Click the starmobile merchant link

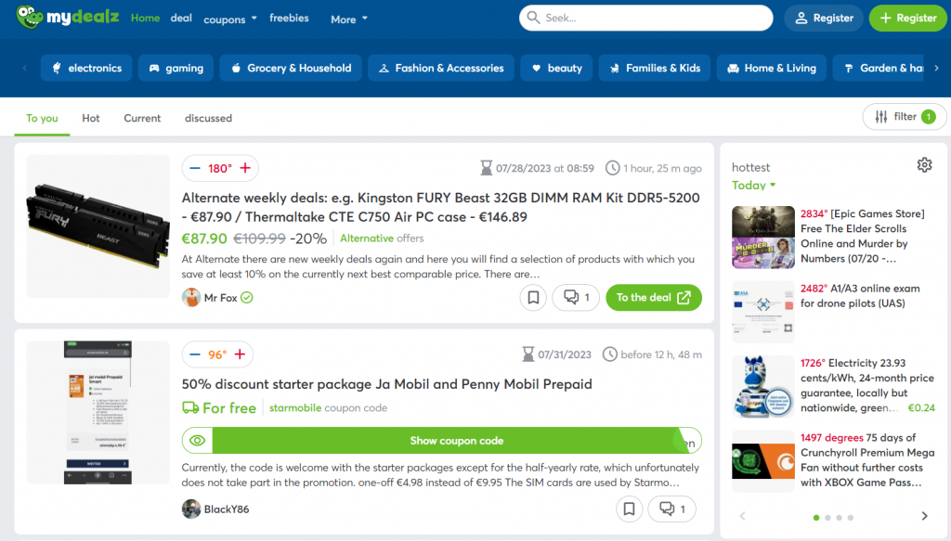tap(295, 407)
